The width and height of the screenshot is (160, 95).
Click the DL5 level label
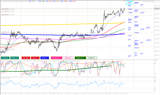[130, 39]
